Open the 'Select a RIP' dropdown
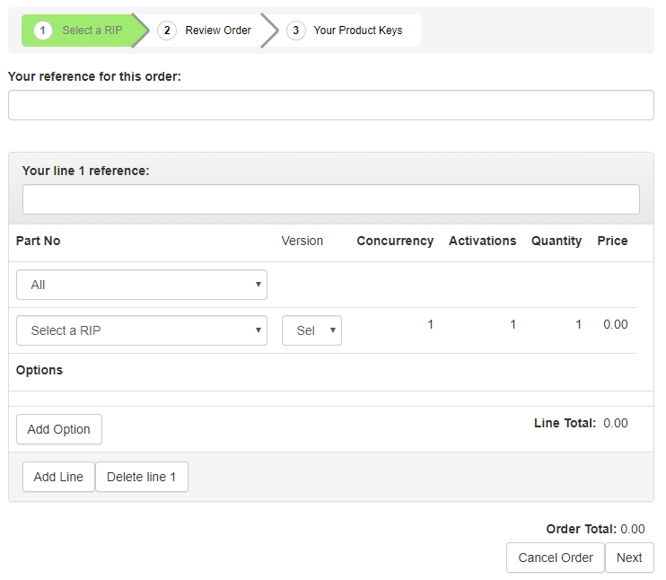 (x=142, y=330)
